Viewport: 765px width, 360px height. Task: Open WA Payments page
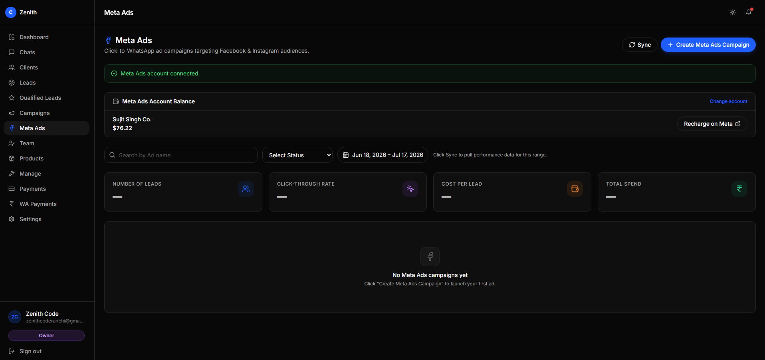[x=46, y=204]
